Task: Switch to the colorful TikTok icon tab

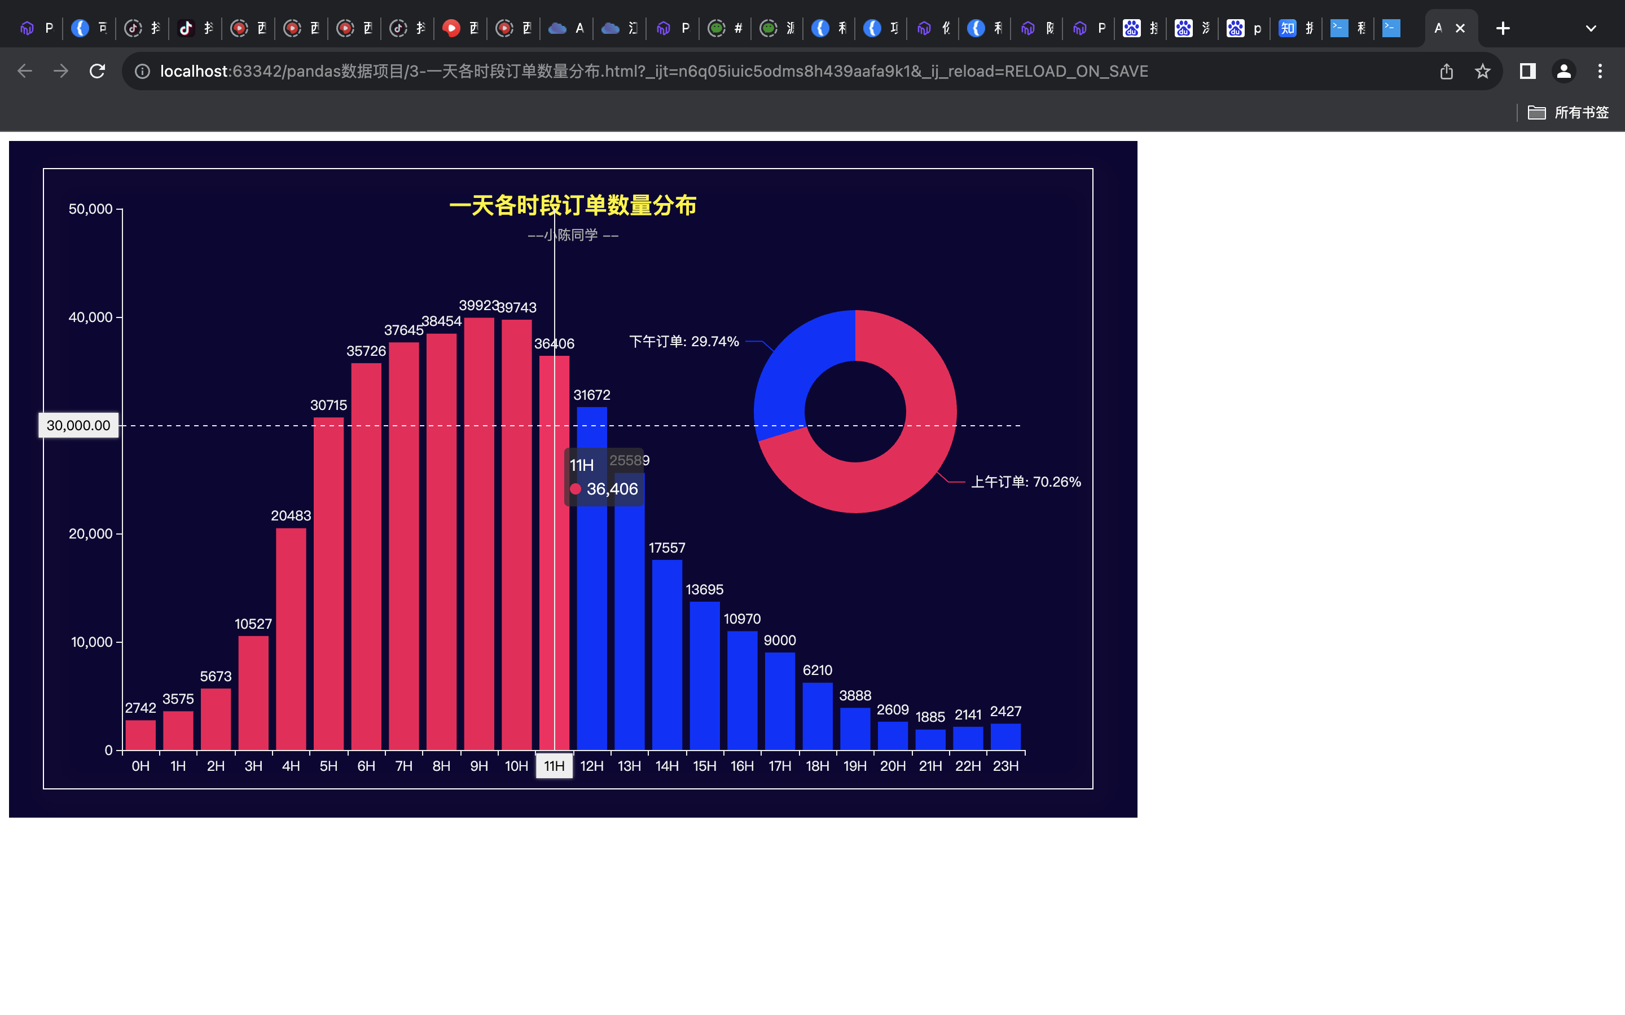Action: point(195,28)
